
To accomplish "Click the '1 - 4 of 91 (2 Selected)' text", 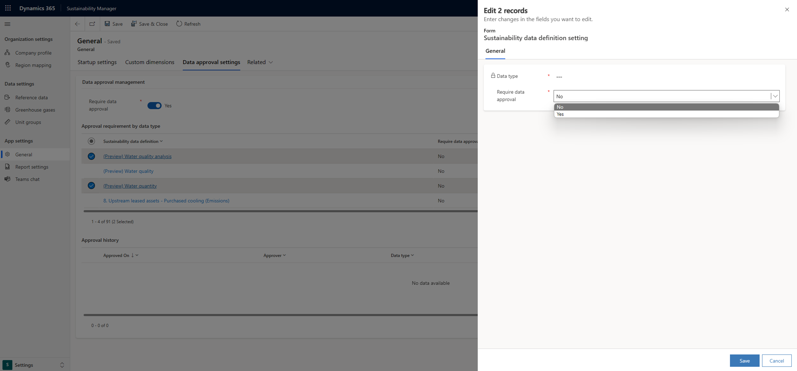I will (113, 222).
